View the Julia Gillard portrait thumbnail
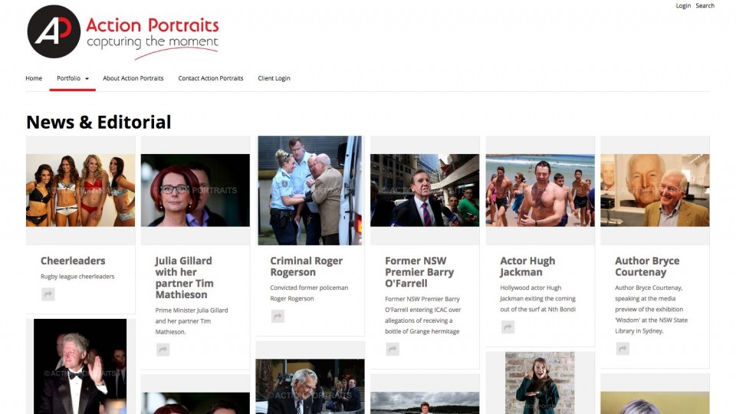The image size is (736, 414). 195,191
